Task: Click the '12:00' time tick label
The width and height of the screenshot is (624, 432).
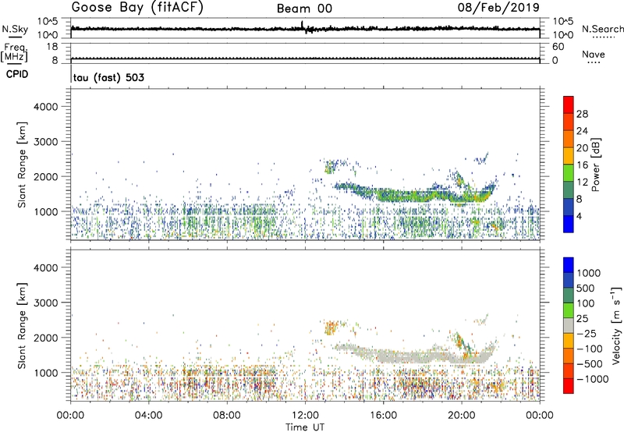Action: (x=305, y=416)
